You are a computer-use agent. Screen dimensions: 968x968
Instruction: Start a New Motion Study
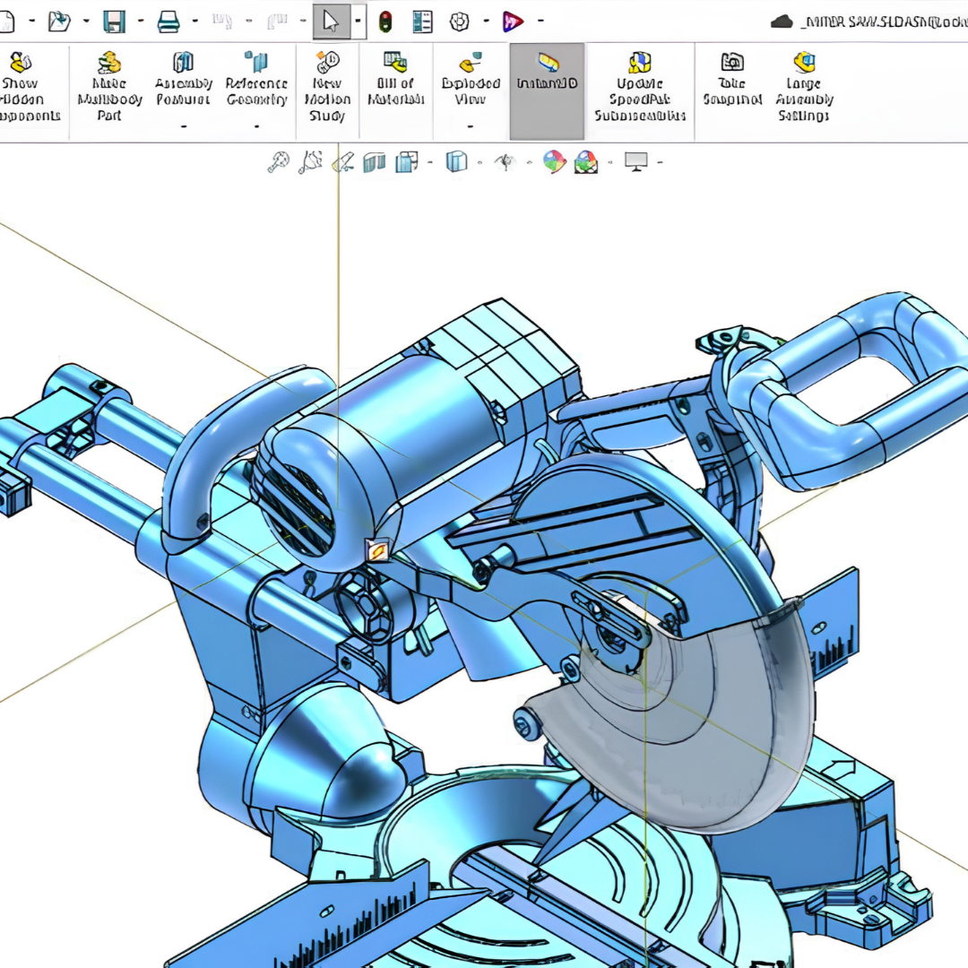point(327,86)
